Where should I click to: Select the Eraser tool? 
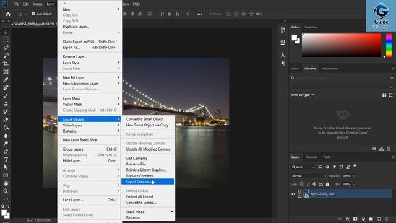(x=6, y=120)
